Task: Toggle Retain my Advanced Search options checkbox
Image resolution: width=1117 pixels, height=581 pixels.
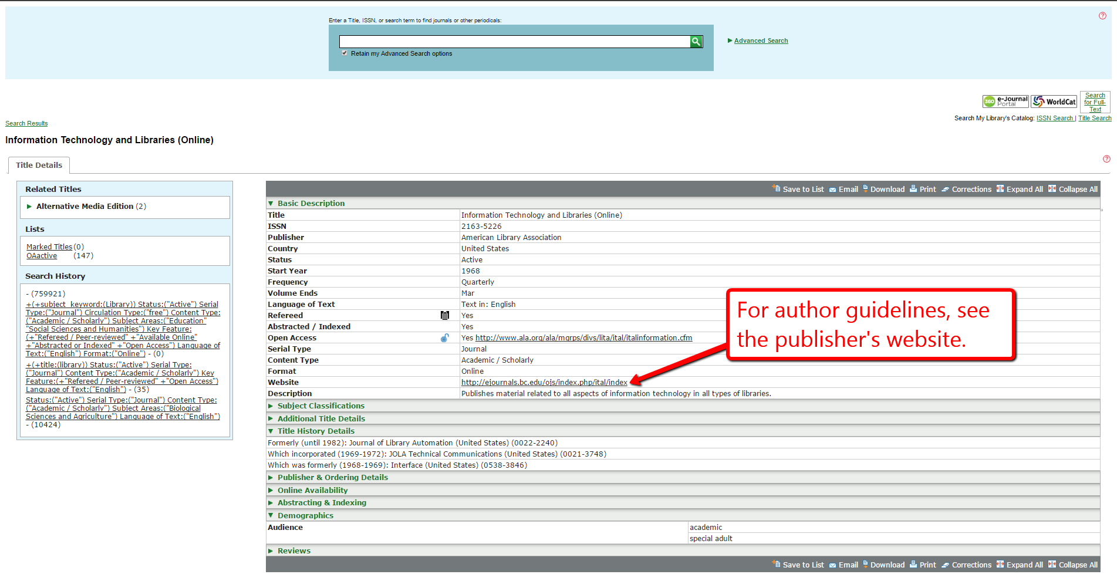Action: tap(345, 53)
